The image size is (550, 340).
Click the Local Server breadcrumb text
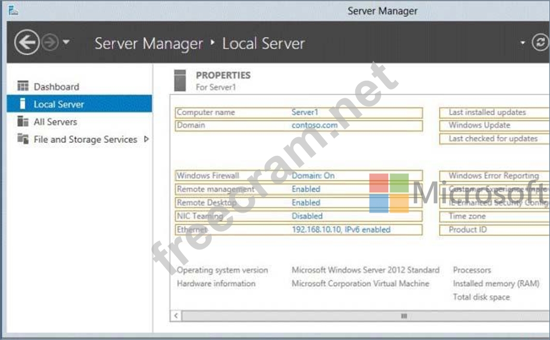click(264, 43)
